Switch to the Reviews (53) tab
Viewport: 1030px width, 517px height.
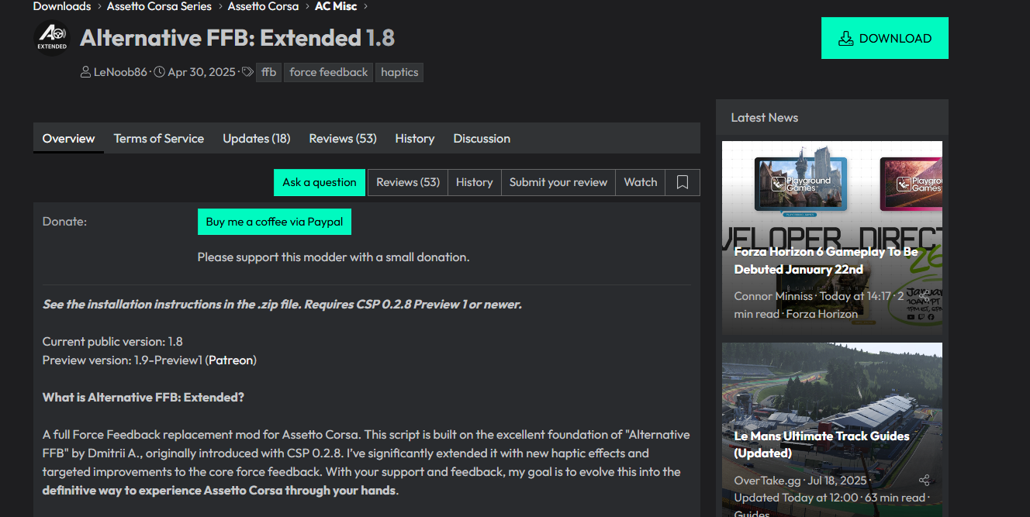pos(343,139)
